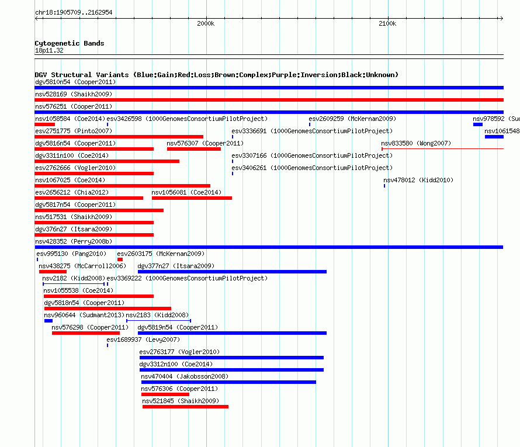The image size is (520, 447).
Task: Open nsv576306 (Cooper2011) label
Action: pyautogui.click(x=179, y=389)
